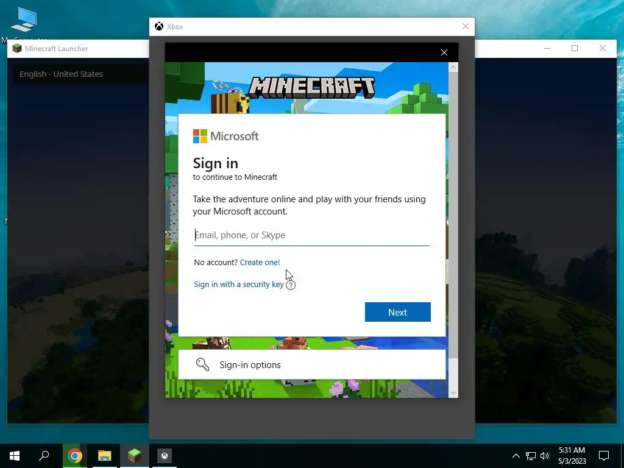
Task: Click the Next button
Action: pyautogui.click(x=397, y=312)
